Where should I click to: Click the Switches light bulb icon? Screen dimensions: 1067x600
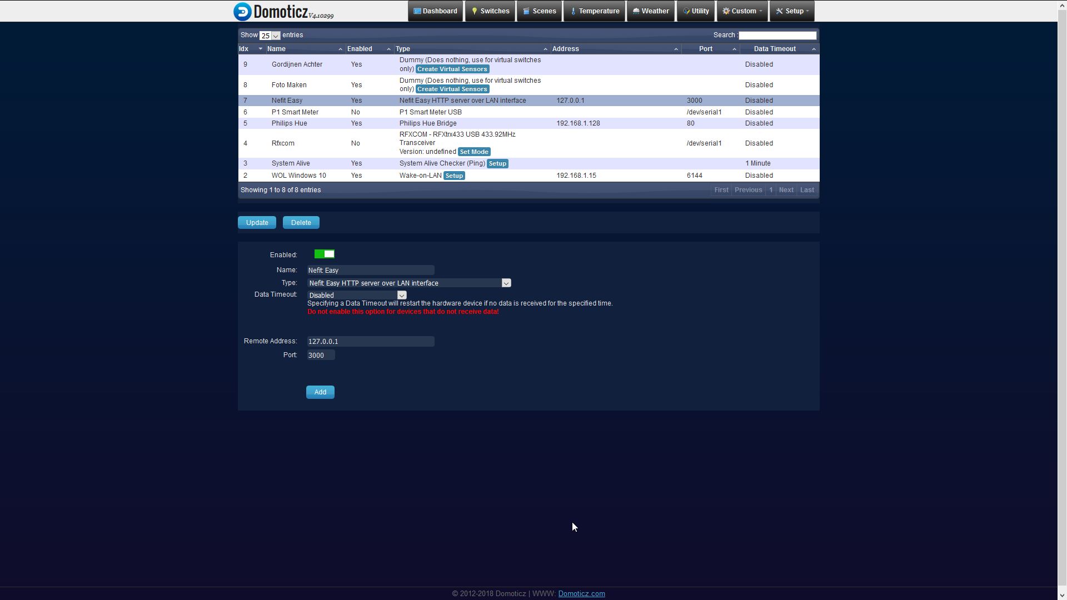[475, 11]
